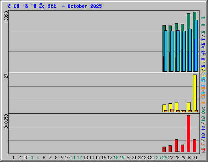Select green weekend day 26 label

click(x=165, y=158)
